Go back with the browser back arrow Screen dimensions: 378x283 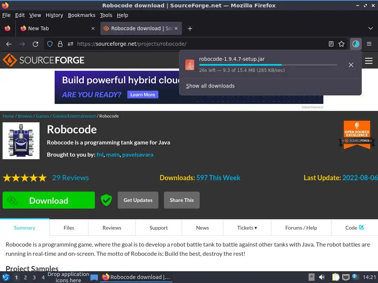tap(9, 44)
